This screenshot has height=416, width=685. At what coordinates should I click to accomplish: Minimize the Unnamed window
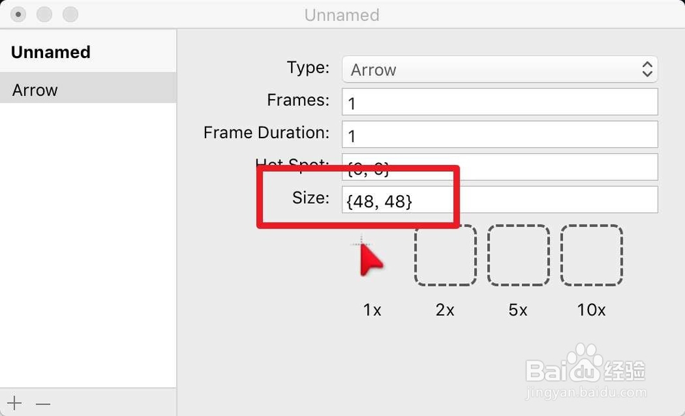click(45, 14)
